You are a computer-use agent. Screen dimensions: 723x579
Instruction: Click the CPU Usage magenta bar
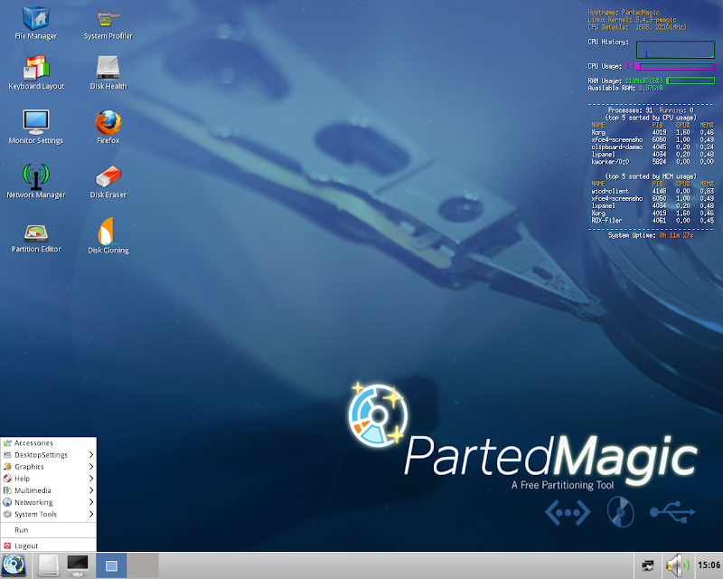tap(675, 66)
